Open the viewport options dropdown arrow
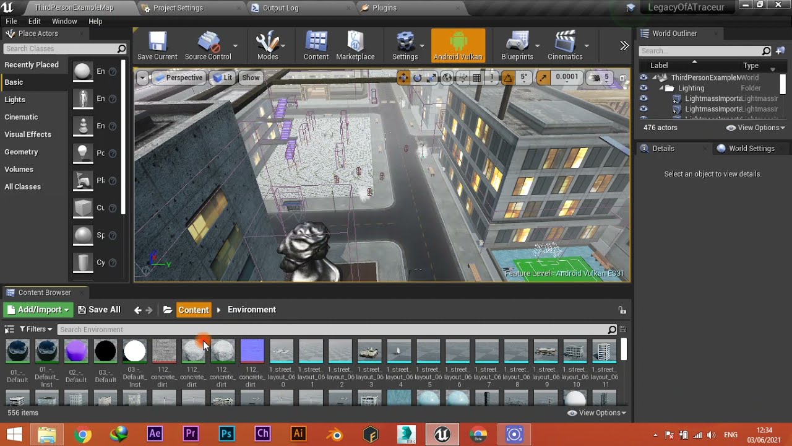The image size is (792, 446). 143,77
